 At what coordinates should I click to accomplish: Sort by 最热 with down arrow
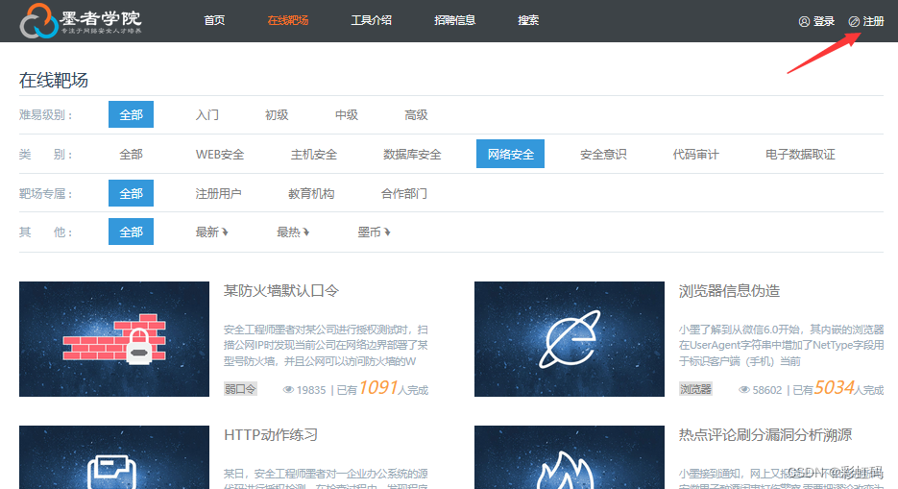pos(293,232)
